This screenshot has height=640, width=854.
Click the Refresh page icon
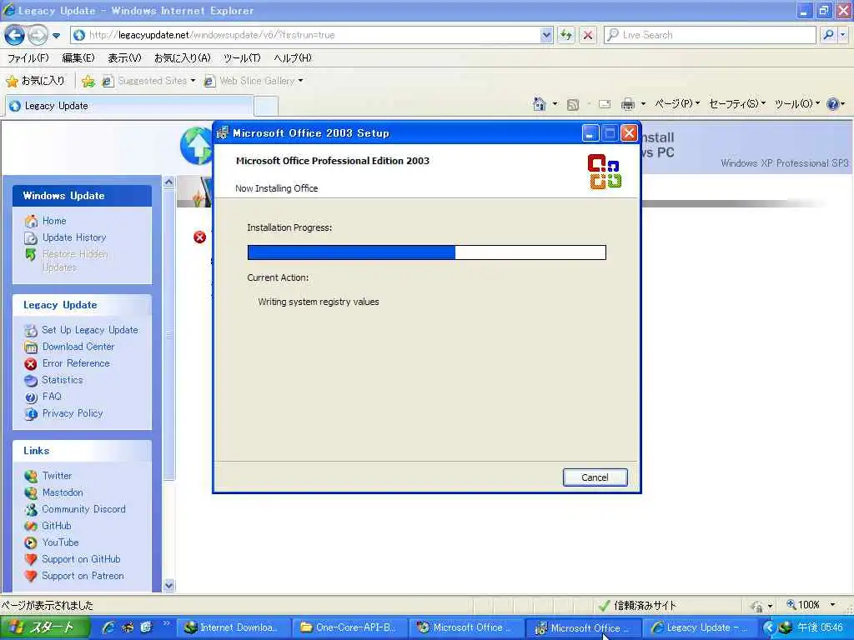click(566, 35)
